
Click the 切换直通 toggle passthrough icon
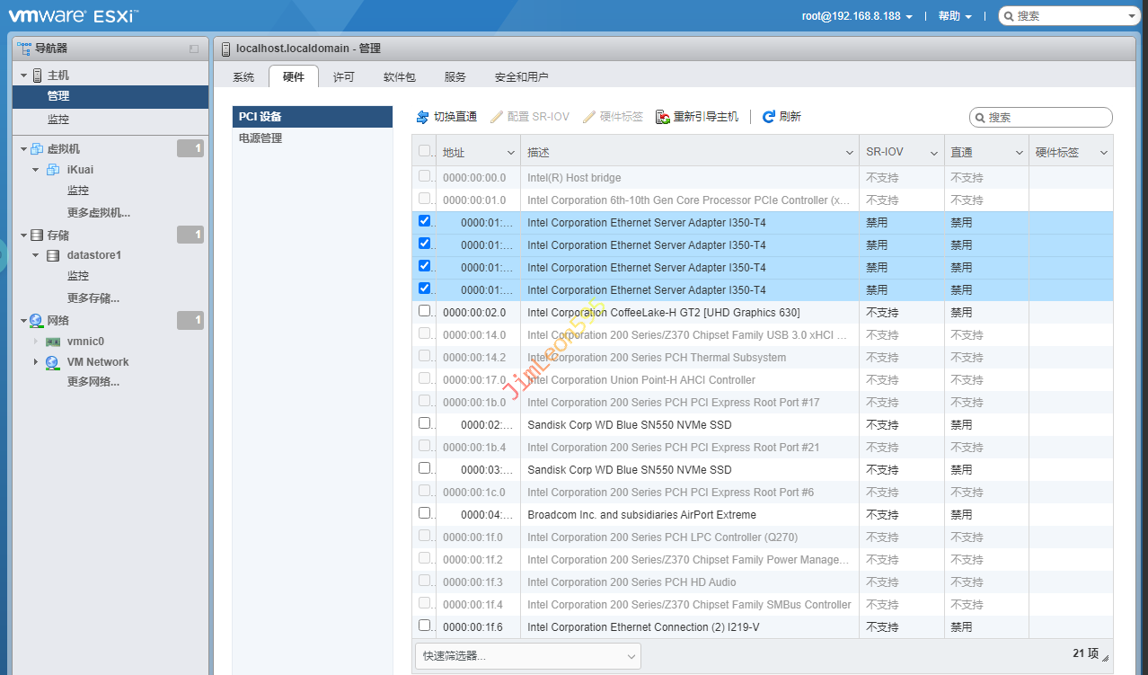(422, 117)
